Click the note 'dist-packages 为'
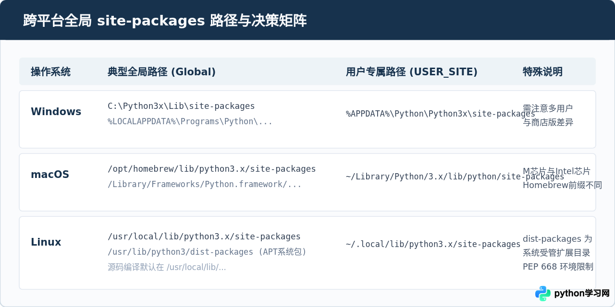Image resolution: width=615 pixels, height=307 pixels. 557,238
